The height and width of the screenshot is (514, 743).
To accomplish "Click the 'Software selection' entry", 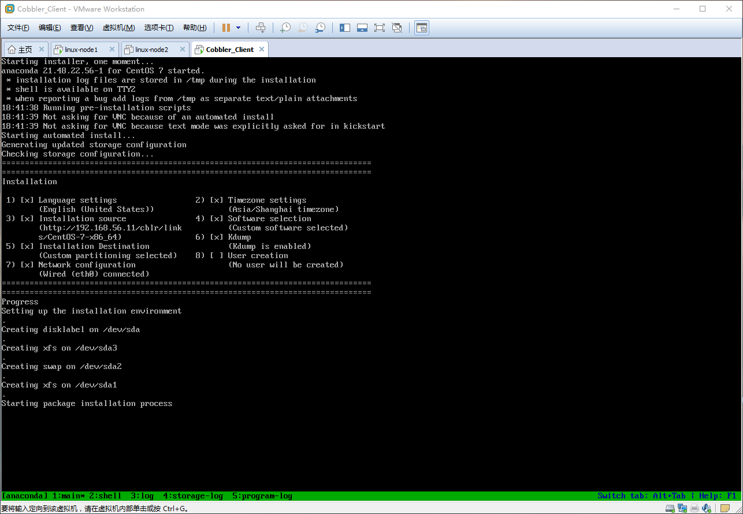I will (x=269, y=218).
